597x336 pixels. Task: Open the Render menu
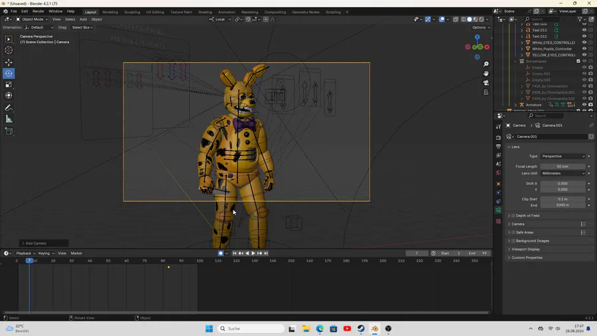[x=38, y=11]
